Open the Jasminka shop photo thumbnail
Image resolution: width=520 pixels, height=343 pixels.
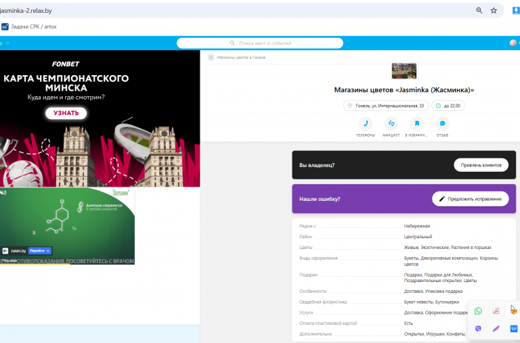[x=404, y=71]
